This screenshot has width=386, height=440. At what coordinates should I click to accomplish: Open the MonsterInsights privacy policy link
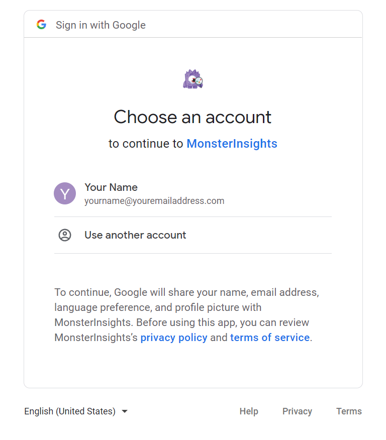tap(174, 338)
